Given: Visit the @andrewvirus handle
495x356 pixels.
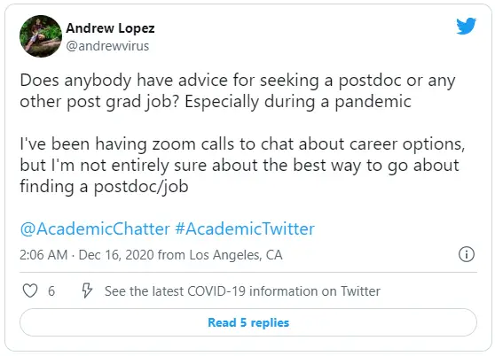Looking at the screenshot, I should point(107,46).
